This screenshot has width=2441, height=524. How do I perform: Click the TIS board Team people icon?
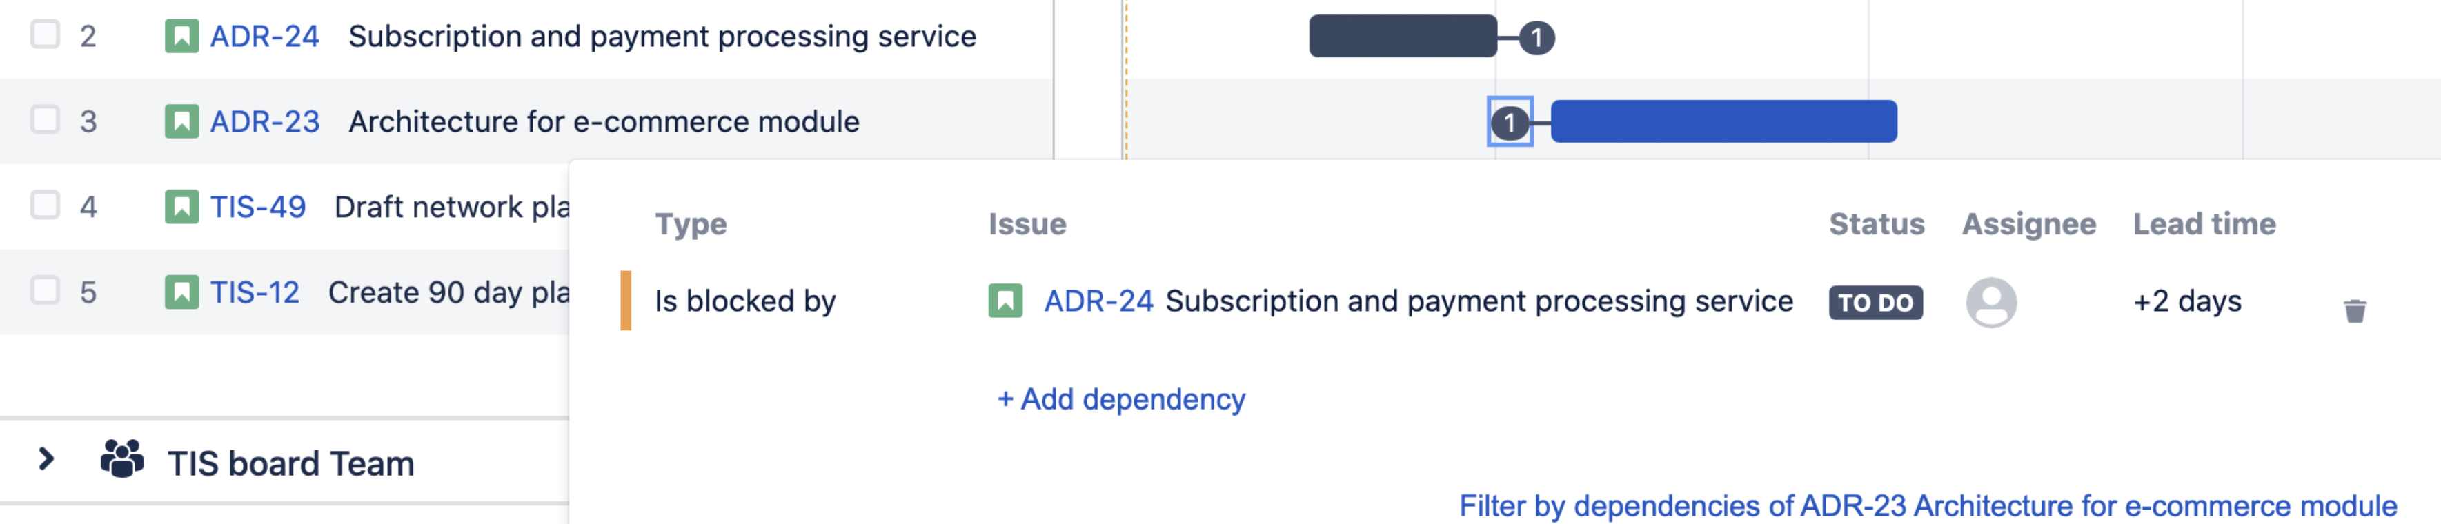pyautogui.click(x=122, y=460)
